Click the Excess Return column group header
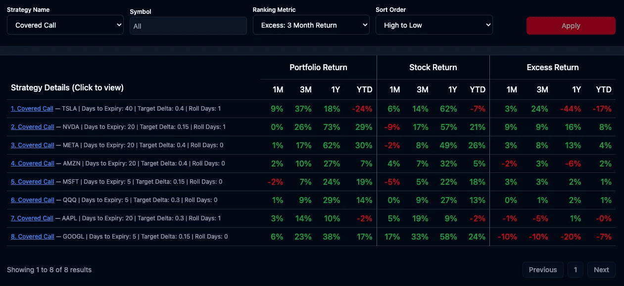The width and height of the screenshot is (624, 286). coord(553,67)
